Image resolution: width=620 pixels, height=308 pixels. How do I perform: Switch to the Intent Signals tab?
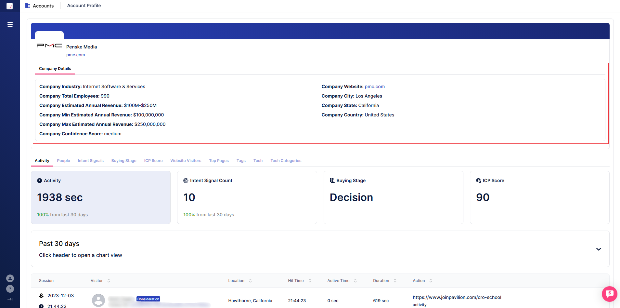click(91, 161)
